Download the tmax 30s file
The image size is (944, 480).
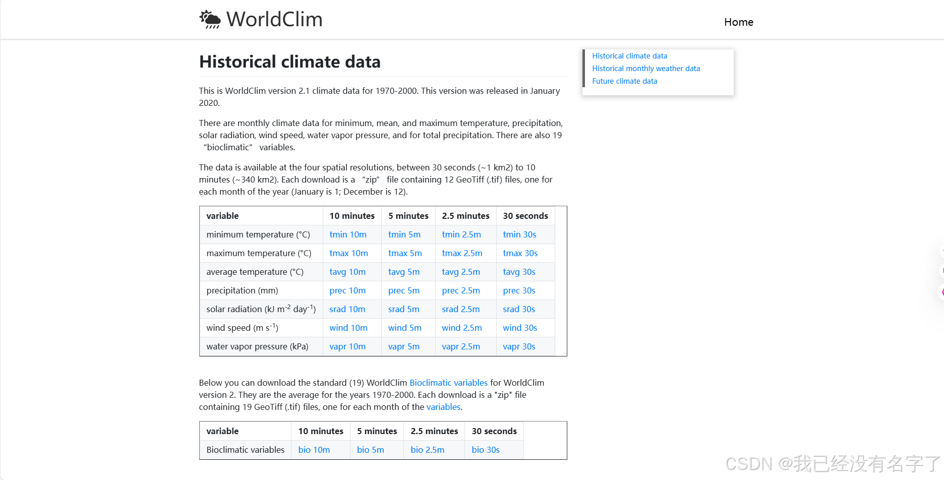520,253
